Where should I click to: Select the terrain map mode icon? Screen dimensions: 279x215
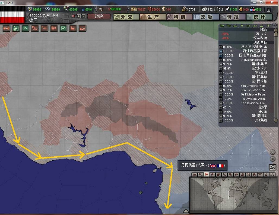click(x=195, y=175)
